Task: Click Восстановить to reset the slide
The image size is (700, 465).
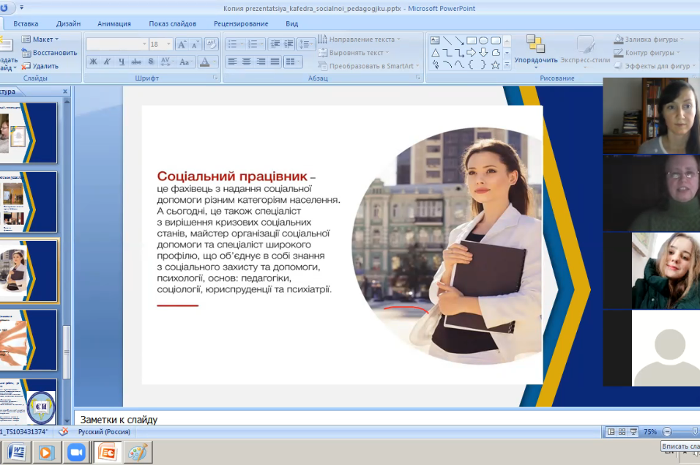Action: [x=49, y=53]
